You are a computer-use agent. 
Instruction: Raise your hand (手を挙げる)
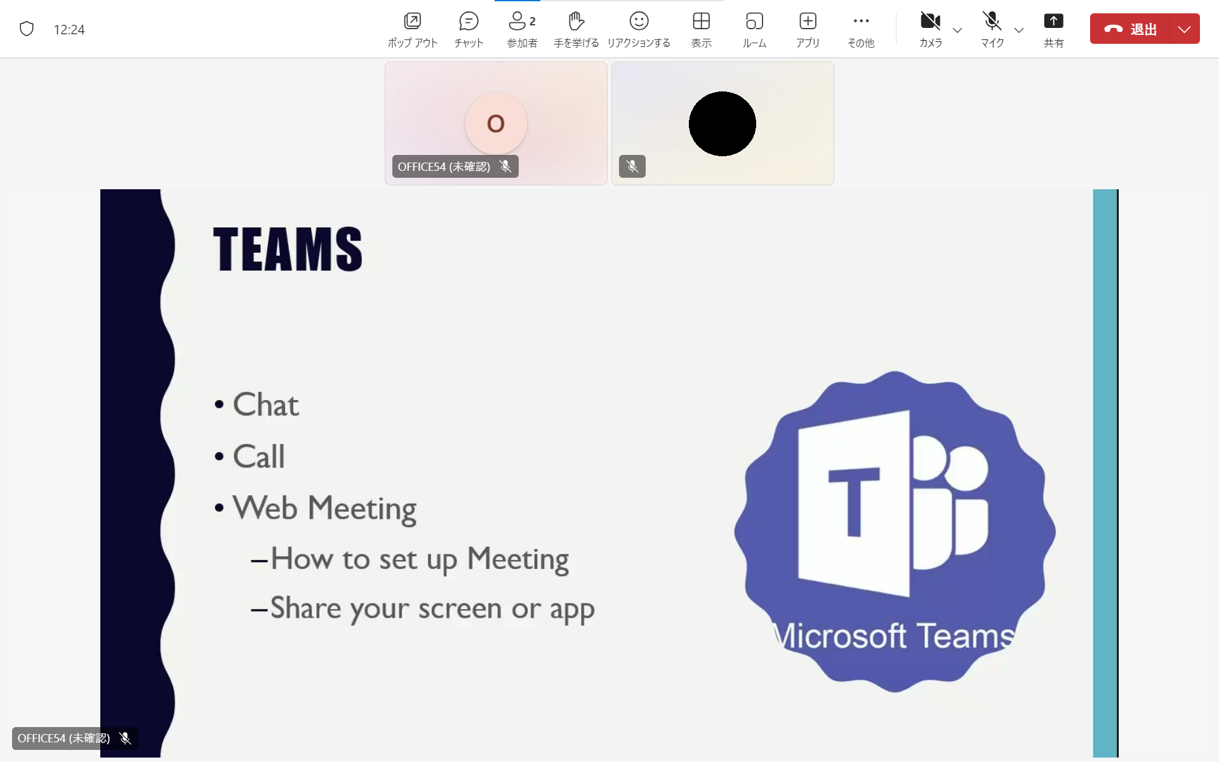pos(576,29)
